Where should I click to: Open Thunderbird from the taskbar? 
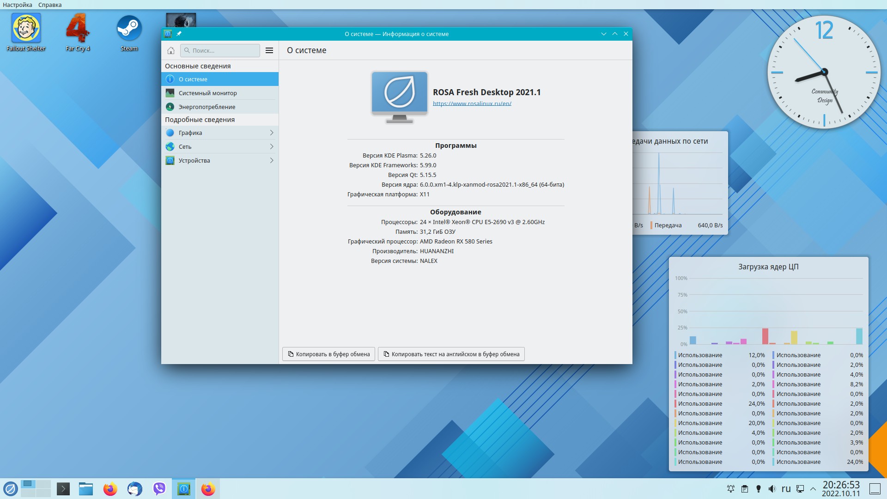tap(135, 488)
